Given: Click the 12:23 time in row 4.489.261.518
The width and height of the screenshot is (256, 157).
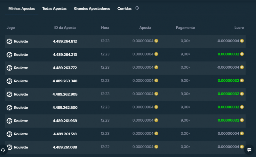Looking at the screenshot, I should (x=105, y=134).
